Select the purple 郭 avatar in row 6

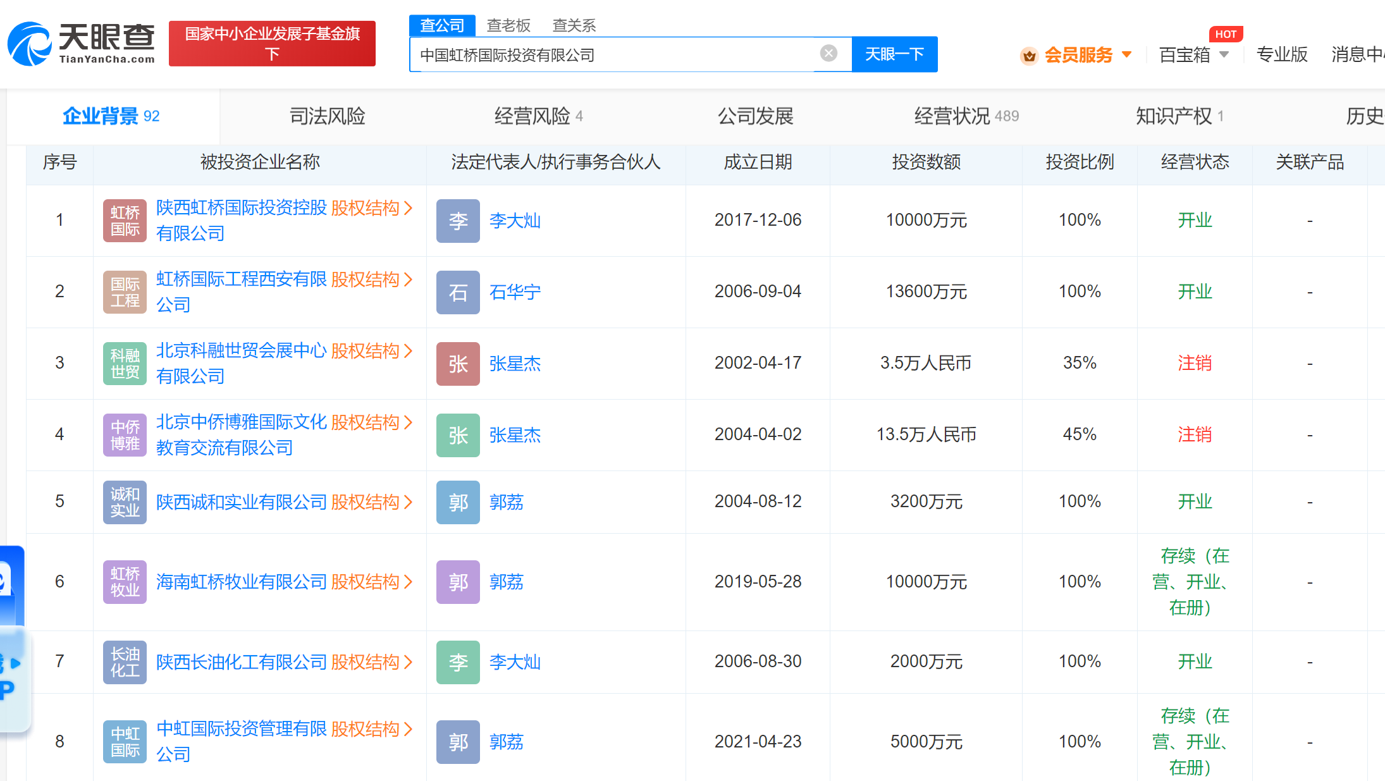(458, 582)
